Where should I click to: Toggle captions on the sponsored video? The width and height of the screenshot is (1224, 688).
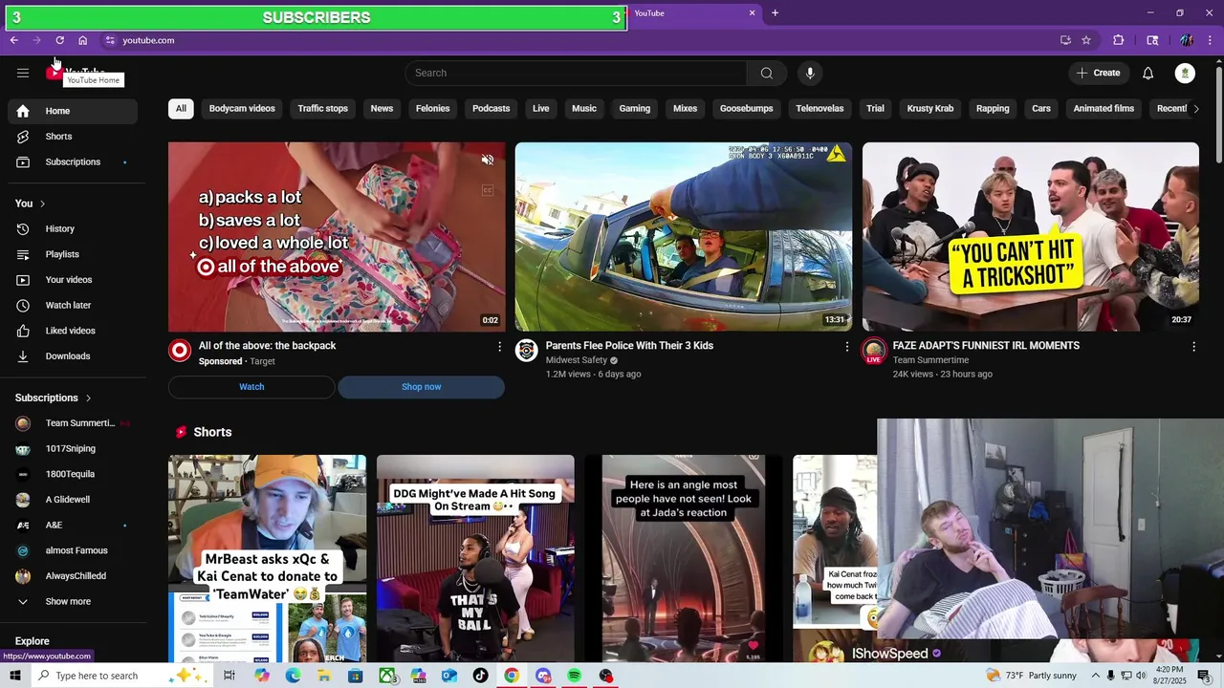pos(488,190)
